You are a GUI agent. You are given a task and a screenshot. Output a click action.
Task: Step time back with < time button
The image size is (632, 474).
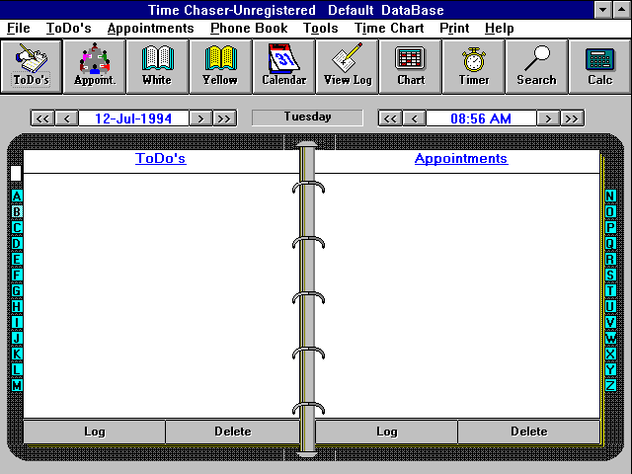pos(415,118)
